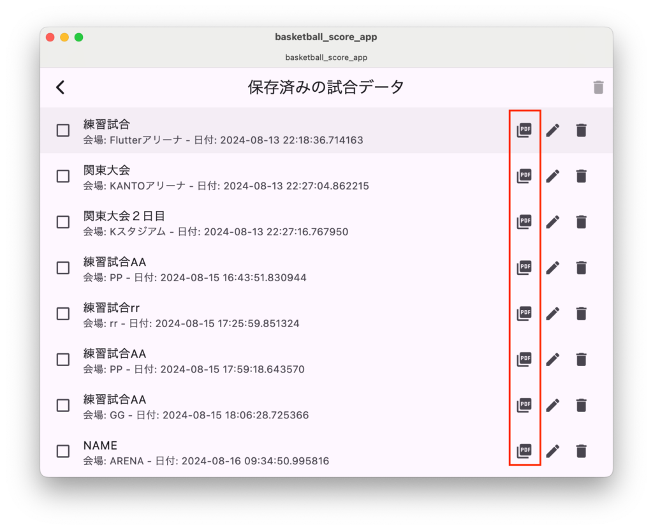
Task: Export PDF for 練習試合AA dated 16:43:51
Action: tap(524, 268)
